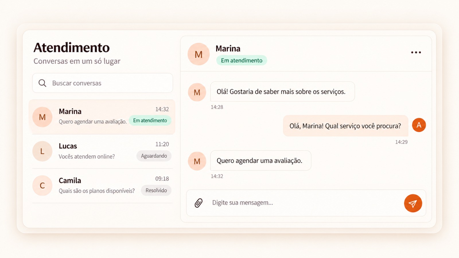459x258 pixels.
Task: Click the Resolvido status badge
Action: (x=156, y=190)
